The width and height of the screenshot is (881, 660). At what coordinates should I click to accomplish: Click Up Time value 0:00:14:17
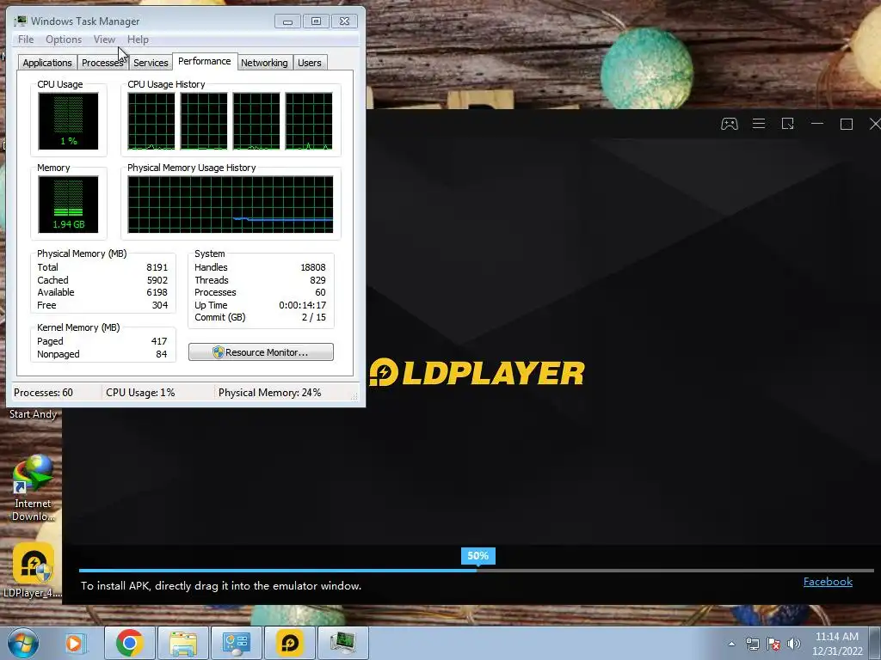[x=302, y=305]
